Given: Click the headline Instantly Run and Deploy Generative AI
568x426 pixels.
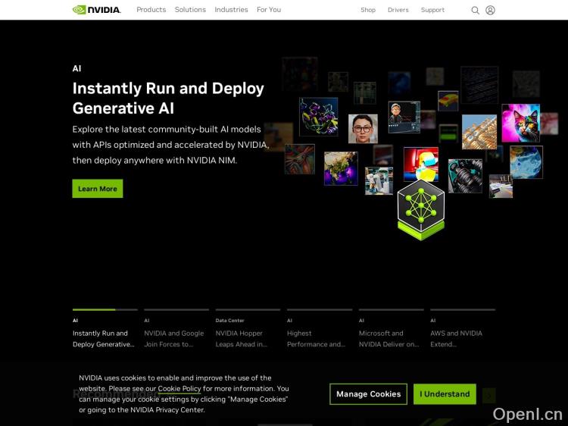Looking at the screenshot, I should tap(168, 99).
